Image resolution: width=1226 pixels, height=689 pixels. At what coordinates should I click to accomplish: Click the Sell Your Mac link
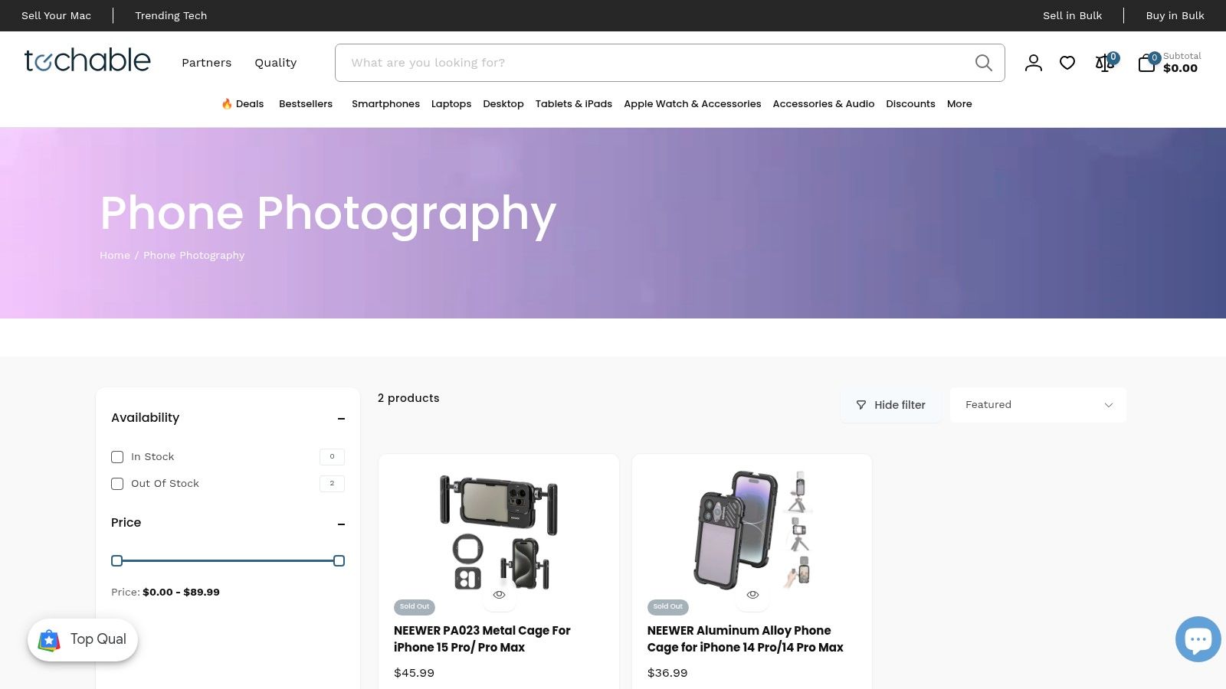[56, 15]
